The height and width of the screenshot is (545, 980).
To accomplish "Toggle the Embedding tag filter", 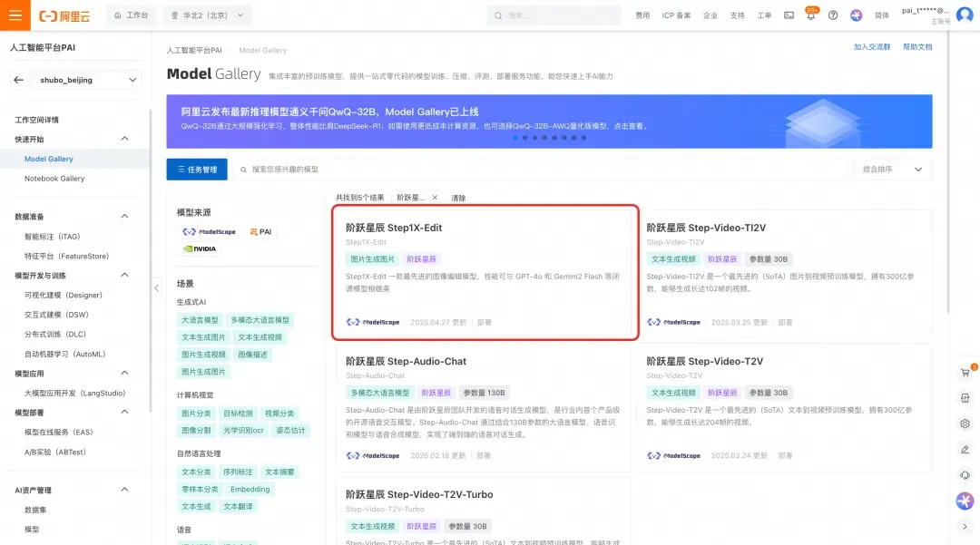I will pyautogui.click(x=250, y=490).
